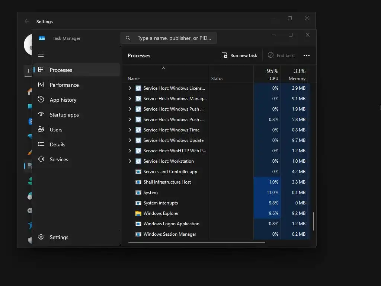Click the Run new task button label
The image size is (381, 286).
click(x=243, y=55)
